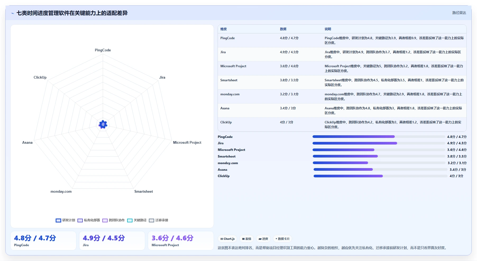Click the 数据 column header
477x261 pixels.
[283, 29]
